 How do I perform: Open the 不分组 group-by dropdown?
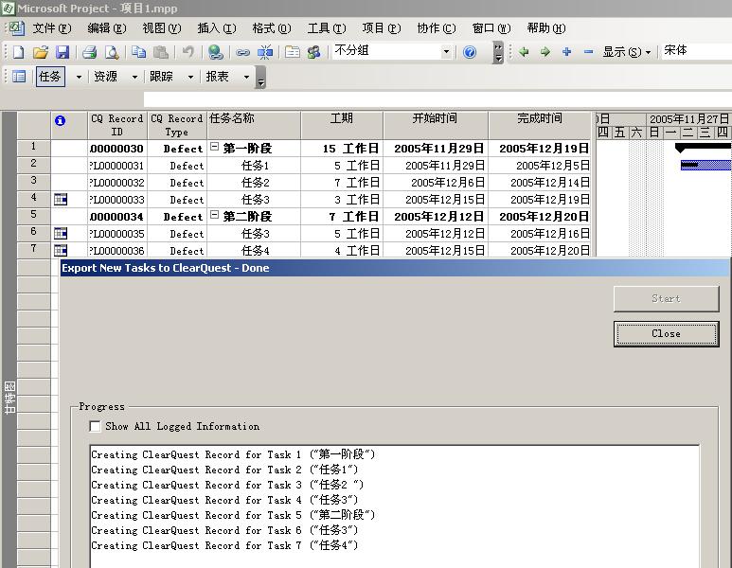click(x=446, y=51)
